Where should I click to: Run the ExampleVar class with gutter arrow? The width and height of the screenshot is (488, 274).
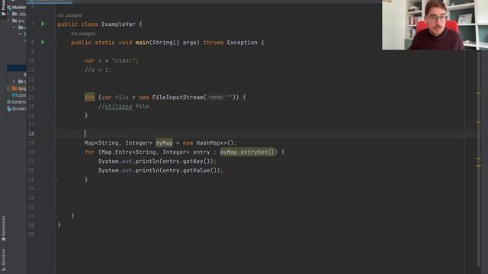coord(43,24)
